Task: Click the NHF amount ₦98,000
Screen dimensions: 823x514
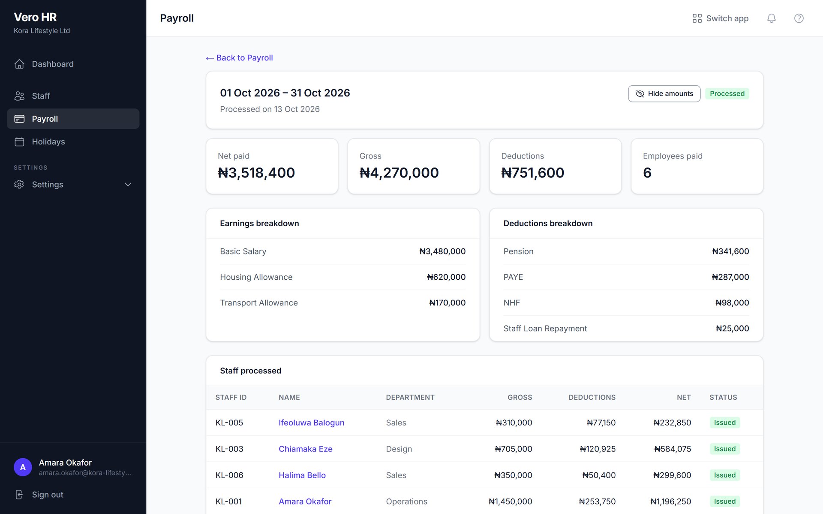Action: coord(732,303)
